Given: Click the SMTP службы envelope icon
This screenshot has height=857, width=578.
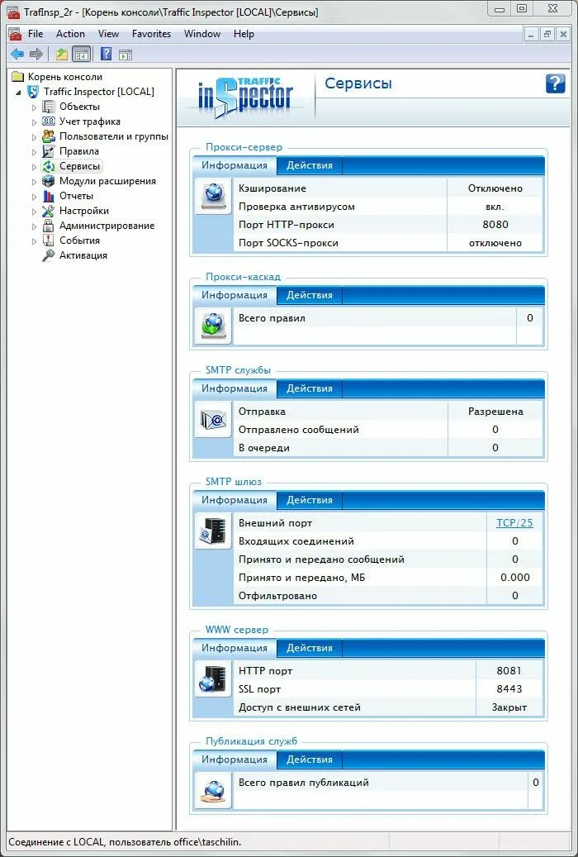Looking at the screenshot, I should 213,419.
